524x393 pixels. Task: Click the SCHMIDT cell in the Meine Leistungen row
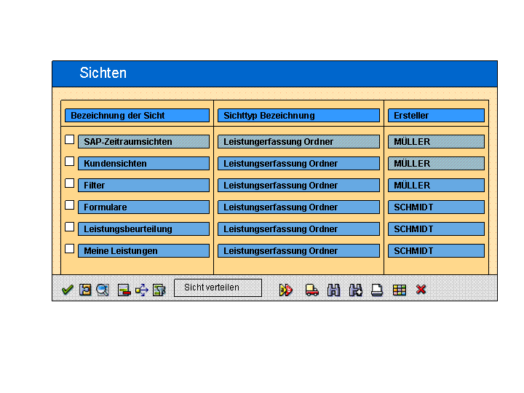pos(436,250)
